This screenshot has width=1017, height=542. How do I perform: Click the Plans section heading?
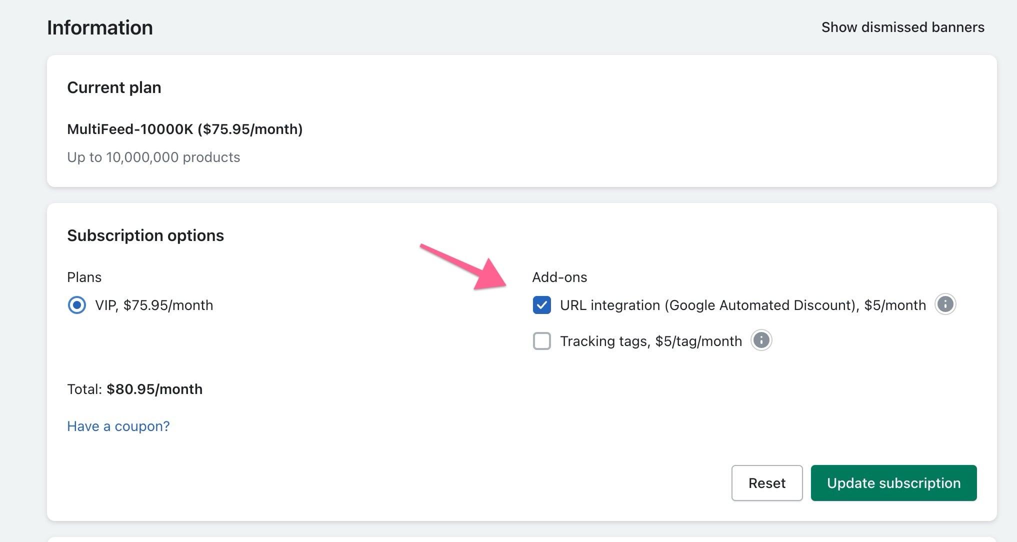point(84,277)
